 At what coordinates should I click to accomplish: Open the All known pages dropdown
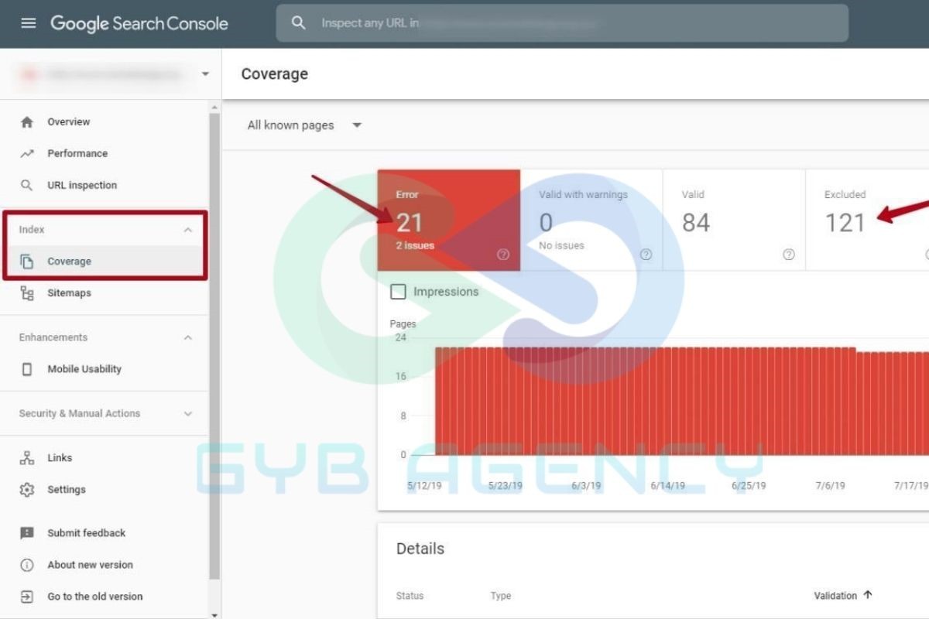click(x=304, y=125)
